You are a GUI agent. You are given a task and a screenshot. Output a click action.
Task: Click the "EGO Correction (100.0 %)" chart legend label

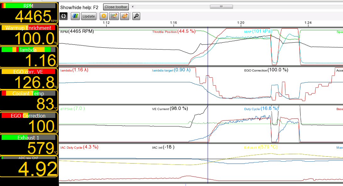pos(266,70)
